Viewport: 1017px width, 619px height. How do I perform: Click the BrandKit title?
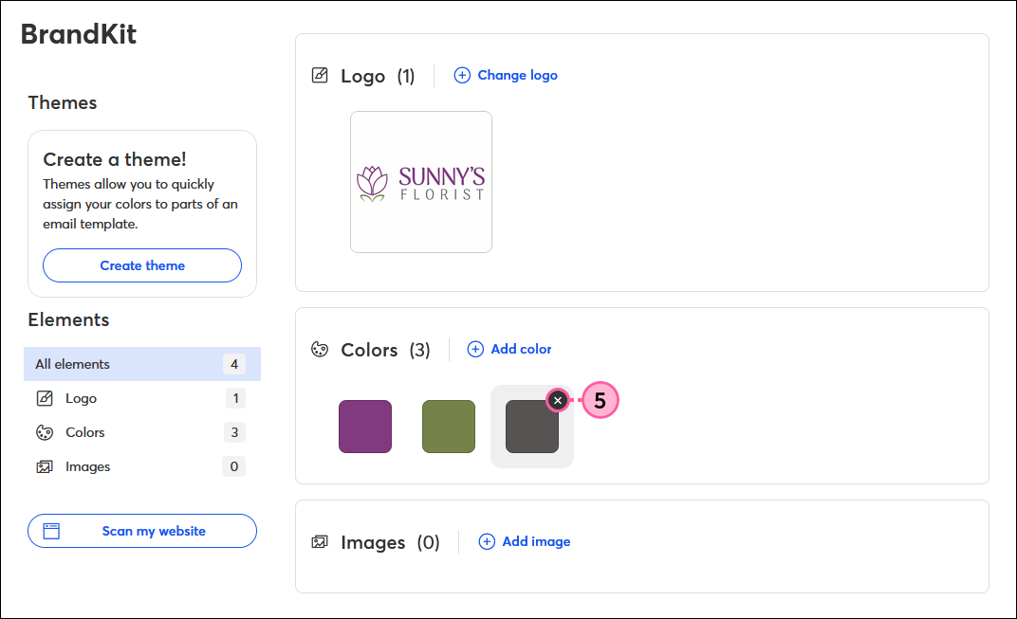click(x=79, y=34)
